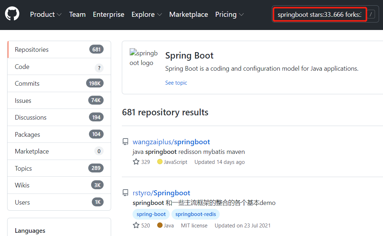383x236 pixels.
Task: Expand the Pricing dropdown menu
Action: pyautogui.click(x=229, y=15)
